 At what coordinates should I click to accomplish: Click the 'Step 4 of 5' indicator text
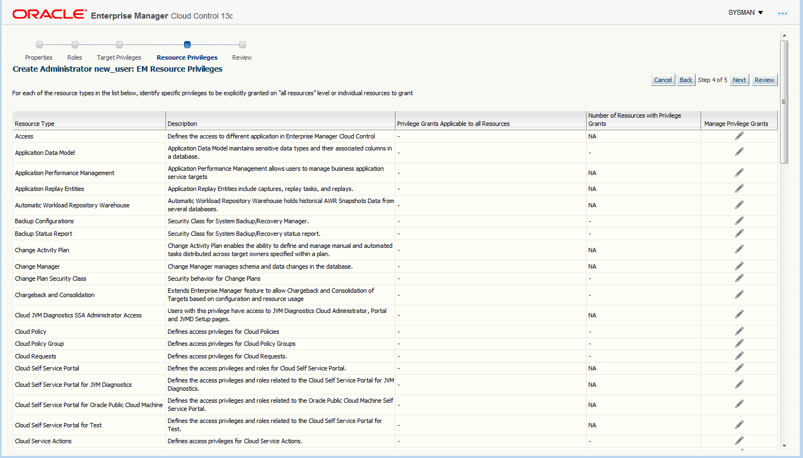click(x=713, y=80)
